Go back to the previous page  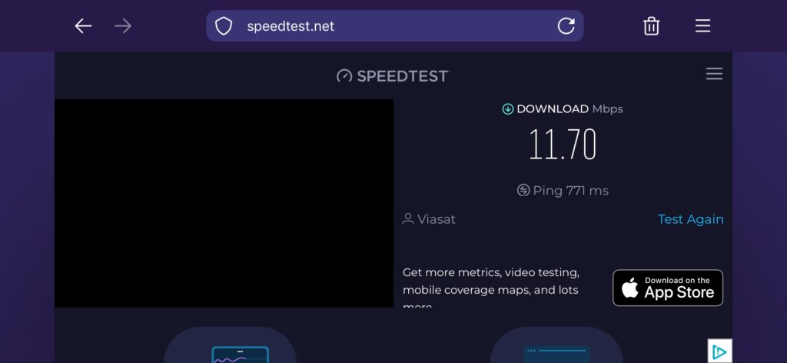pyautogui.click(x=83, y=26)
